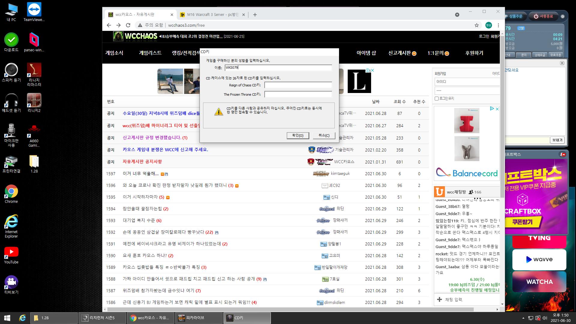Reload the wcchaos3 page

[x=128, y=25]
